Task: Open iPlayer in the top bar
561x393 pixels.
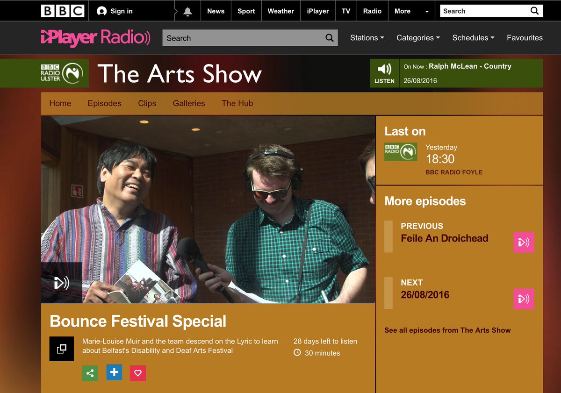Action: click(318, 11)
